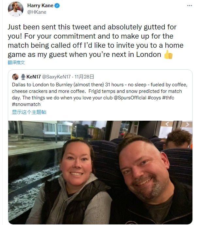Open the @HKane handle link
The width and height of the screenshot is (197, 225).
(x=37, y=12)
